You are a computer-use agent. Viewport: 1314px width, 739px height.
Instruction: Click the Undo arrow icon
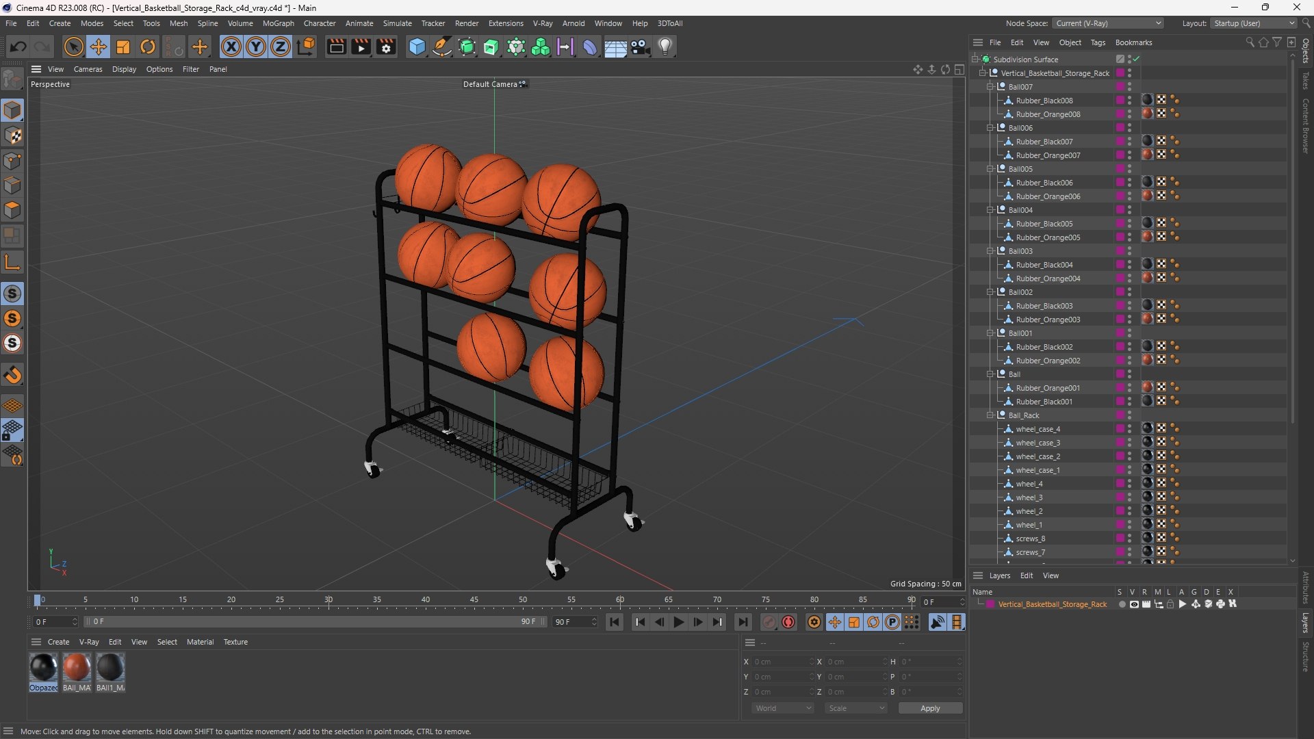click(x=18, y=47)
